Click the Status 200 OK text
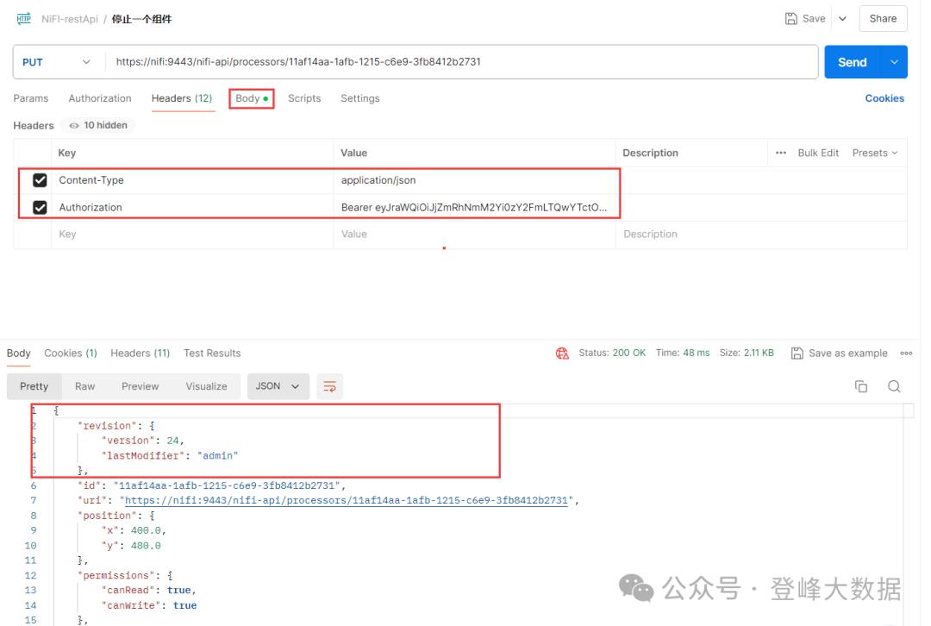 tap(611, 353)
